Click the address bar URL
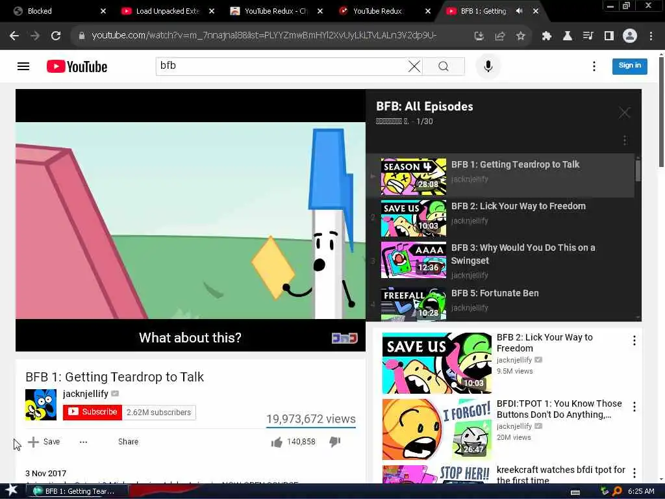Screen dimensions: 665x499 (264, 36)
